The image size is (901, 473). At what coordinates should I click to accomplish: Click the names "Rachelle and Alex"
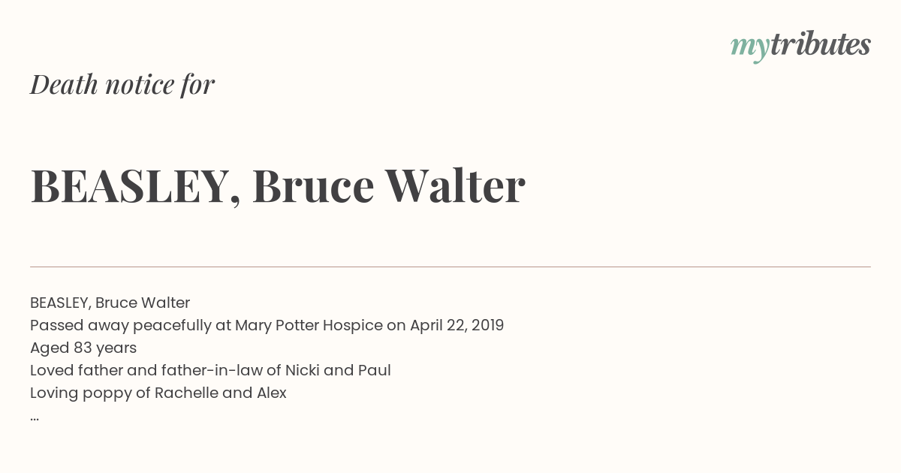click(221, 393)
